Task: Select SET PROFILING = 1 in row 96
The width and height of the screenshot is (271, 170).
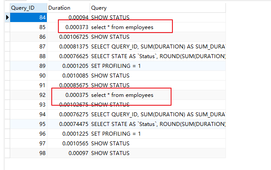Action: [x=116, y=134]
